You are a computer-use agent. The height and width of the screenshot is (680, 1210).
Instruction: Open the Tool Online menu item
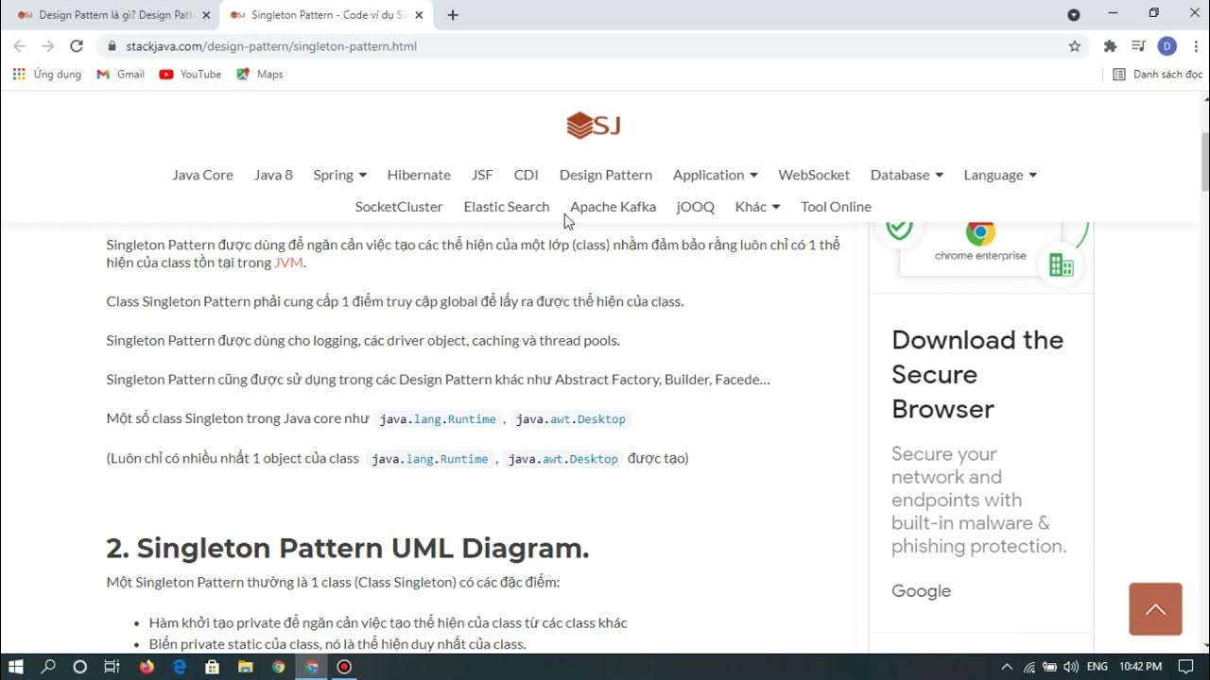point(836,207)
